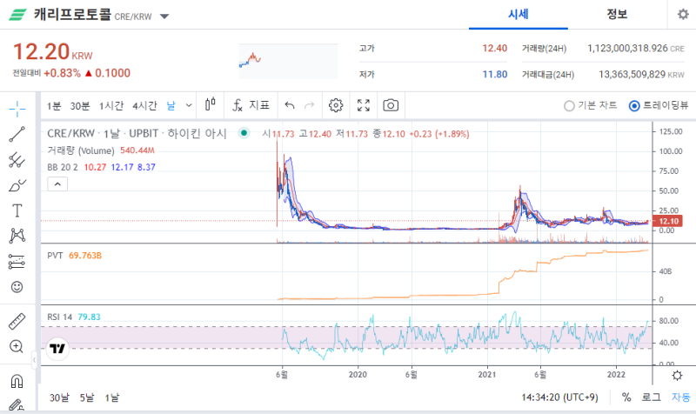Click the TradingView logo badge
The width and height of the screenshot is (696, 414).
pyautogui.click(x=57, y=348)
